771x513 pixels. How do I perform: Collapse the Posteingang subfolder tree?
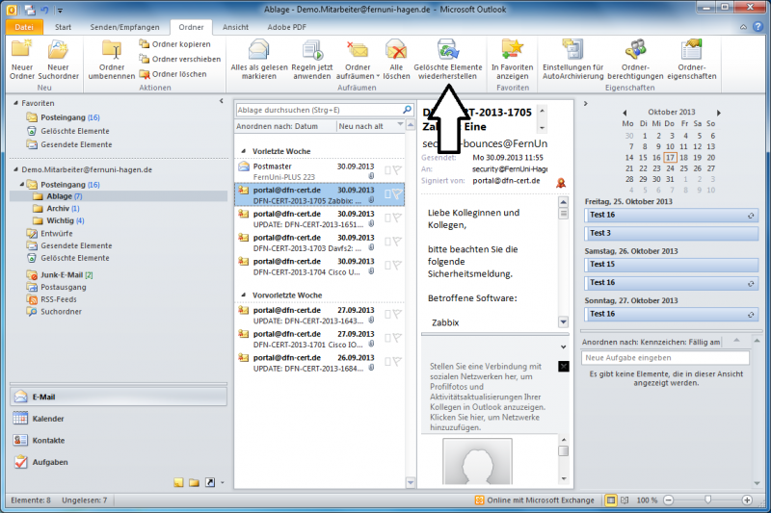21,185
